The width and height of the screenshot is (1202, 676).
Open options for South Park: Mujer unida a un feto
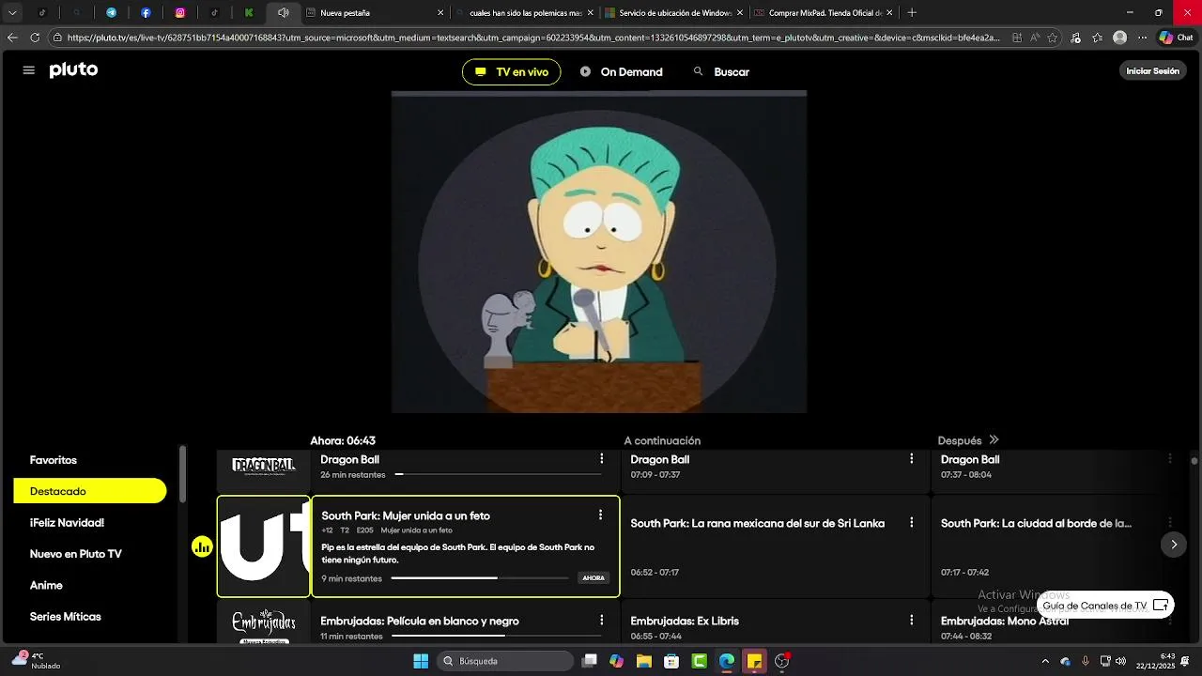pyautogui.click(x=600, y=515)
